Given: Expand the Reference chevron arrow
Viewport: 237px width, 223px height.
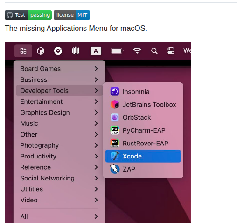Looking at the screenshot, I should pyautogui.click(x=96, y=167).
